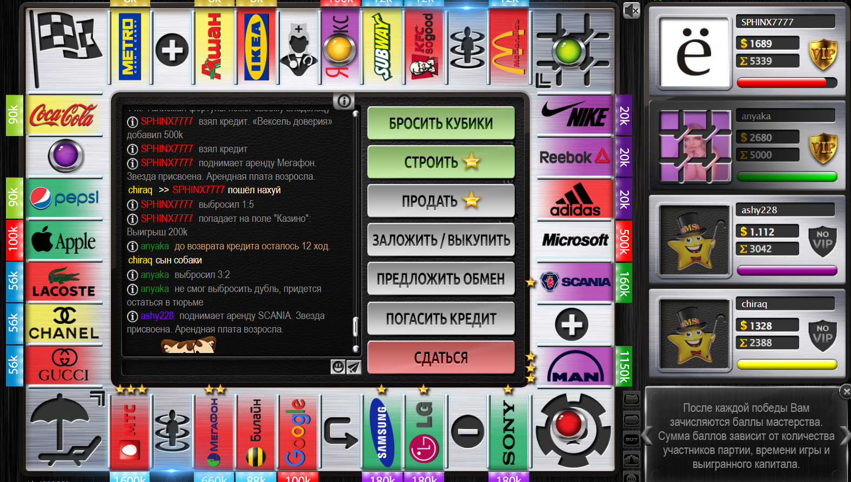Select the МТС board cell

[x=130, y=432]
